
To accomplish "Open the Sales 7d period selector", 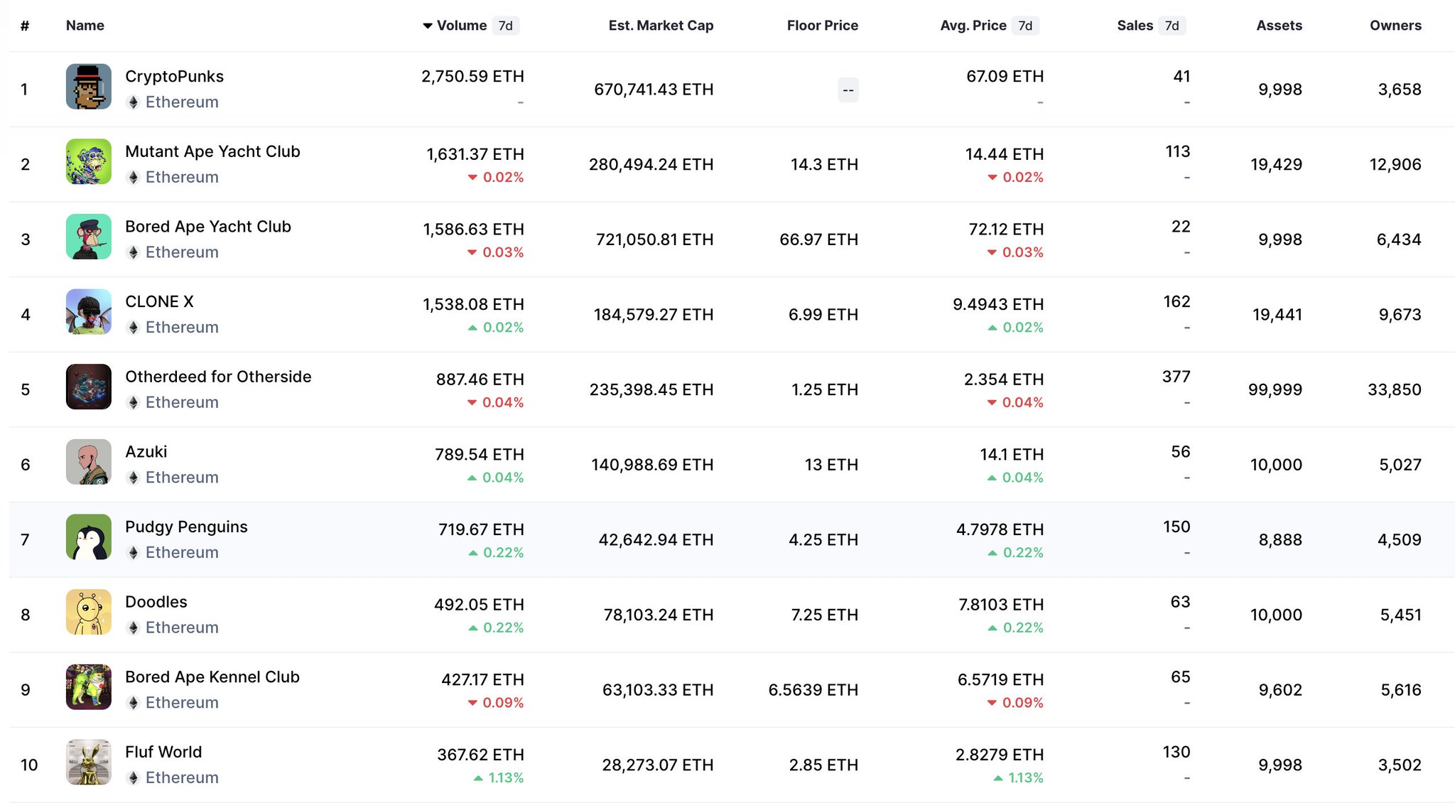I will point(1172,26).
